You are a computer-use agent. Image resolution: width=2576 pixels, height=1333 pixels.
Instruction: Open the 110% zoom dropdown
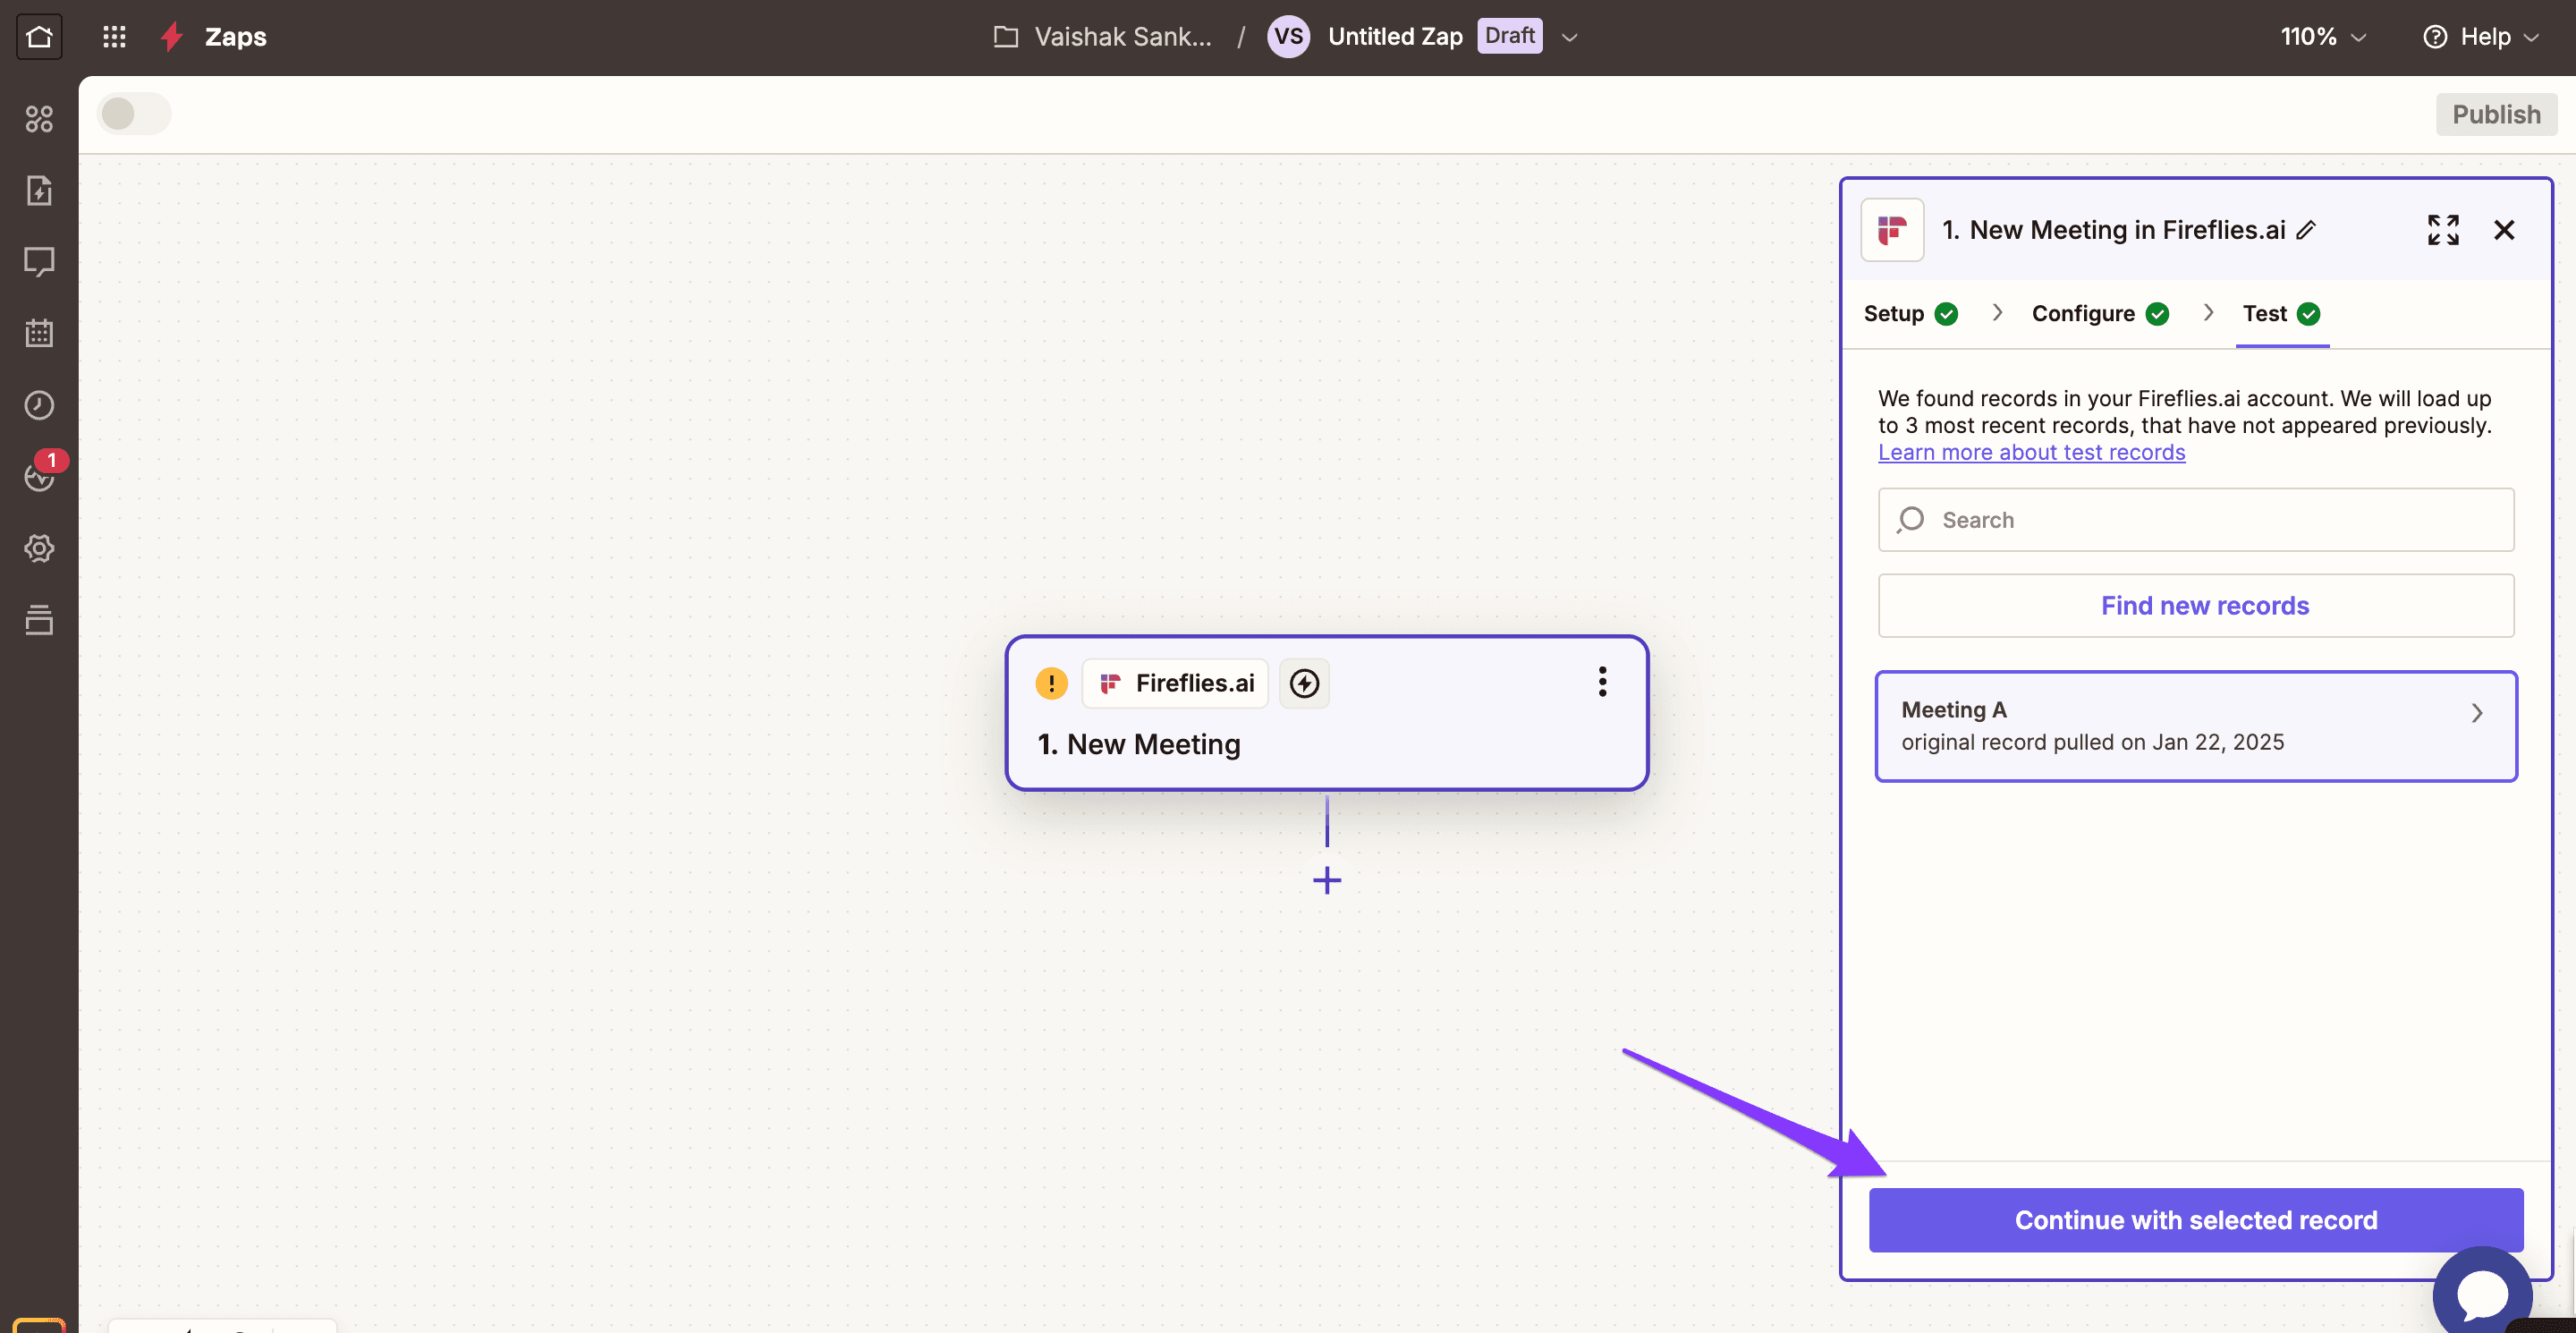[2323, 37]
